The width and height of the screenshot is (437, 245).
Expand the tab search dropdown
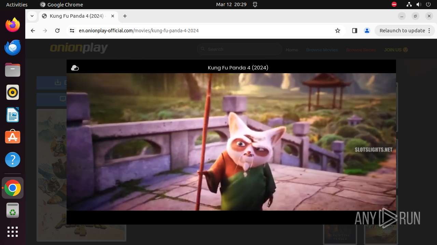32,16
